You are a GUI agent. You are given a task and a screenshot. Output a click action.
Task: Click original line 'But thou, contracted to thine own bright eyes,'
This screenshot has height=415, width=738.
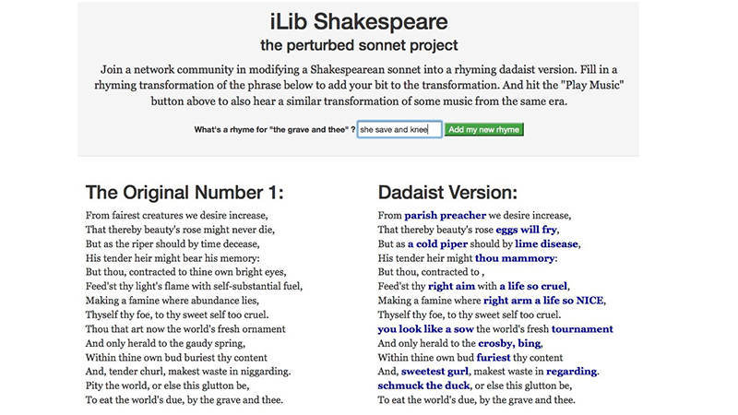(x=186, y=272)
